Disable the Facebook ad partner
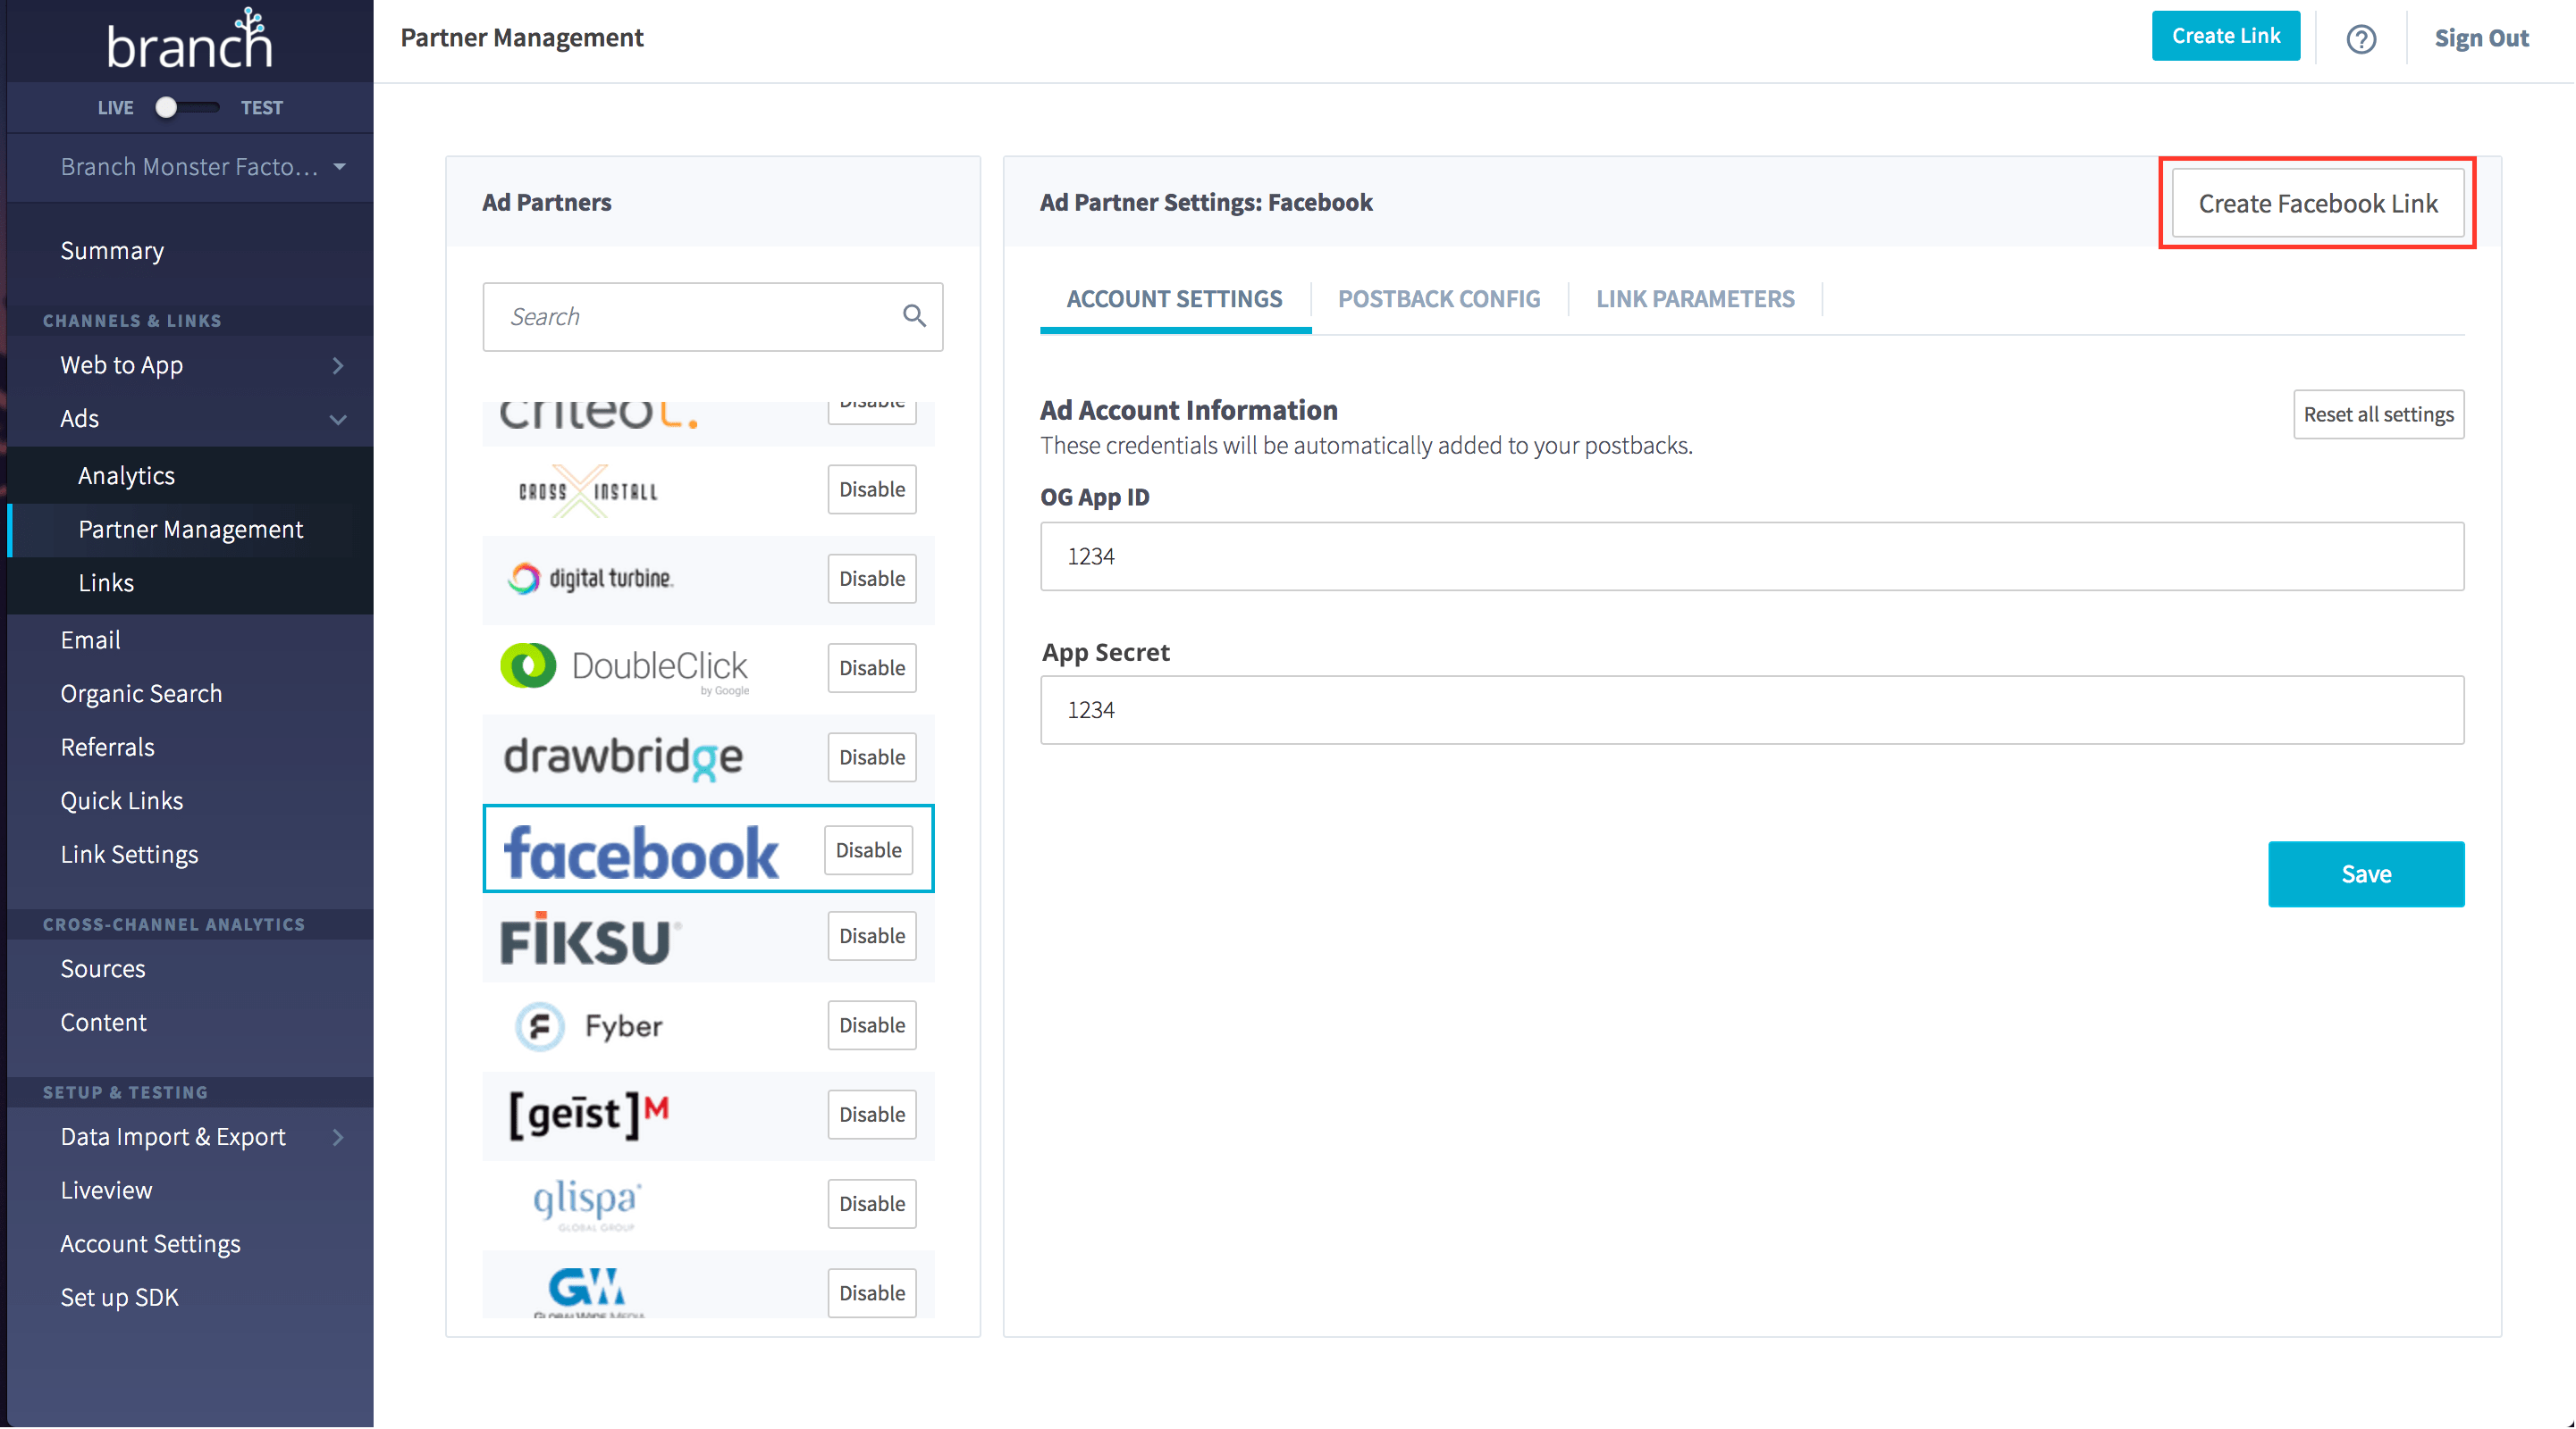This screenshot has width=2576, height=1429. [x=867, y=849]
